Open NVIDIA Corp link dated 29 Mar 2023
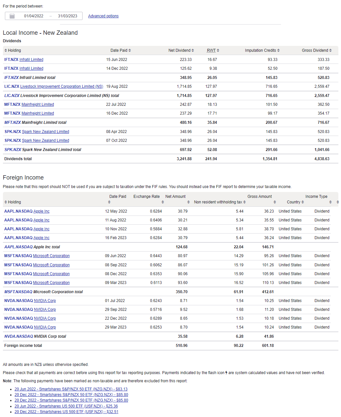The image size is (341, 417). coord(45,327)
